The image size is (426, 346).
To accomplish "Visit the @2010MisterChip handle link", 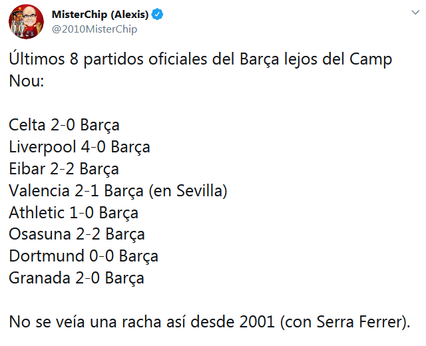I will point(95,29).
